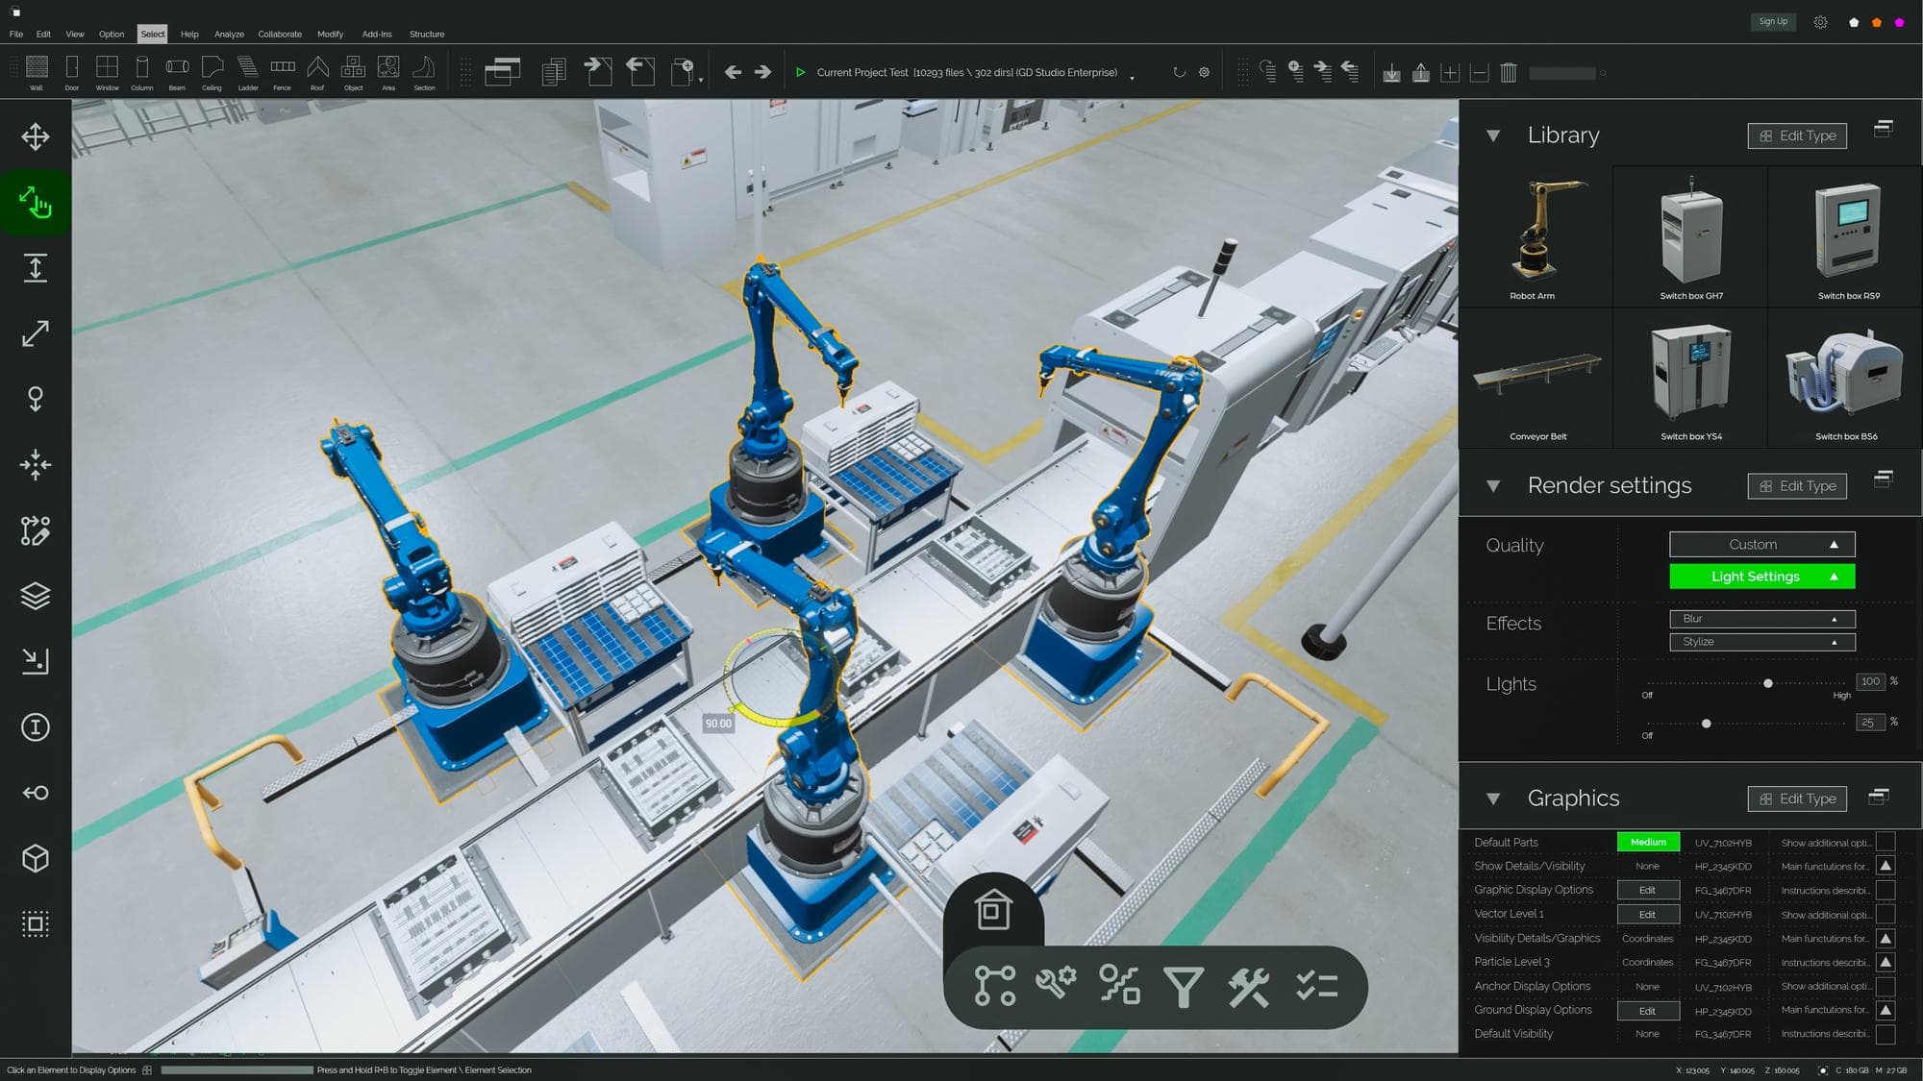Tick the checkbox in Default Parts row
The image size is (1923, 1081).
pyautogui.click(x=1886, y=842)
